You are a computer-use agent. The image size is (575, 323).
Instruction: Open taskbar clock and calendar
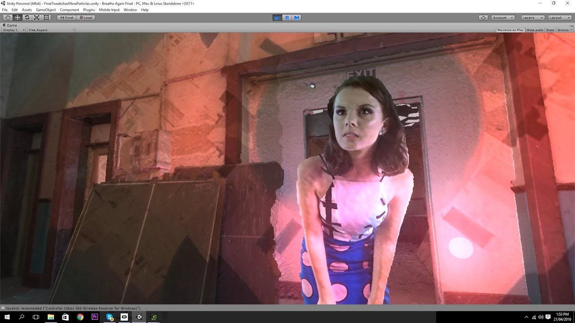click(562, 317)
